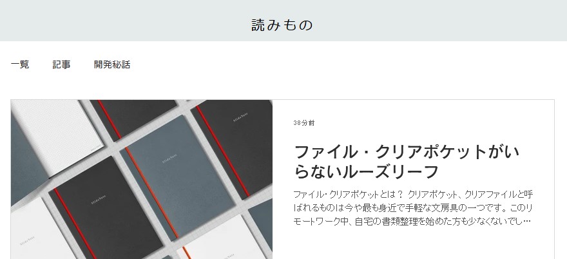The image size is (567, 259).
Task: Open the 一覧 tab
Action: [20, 64]
